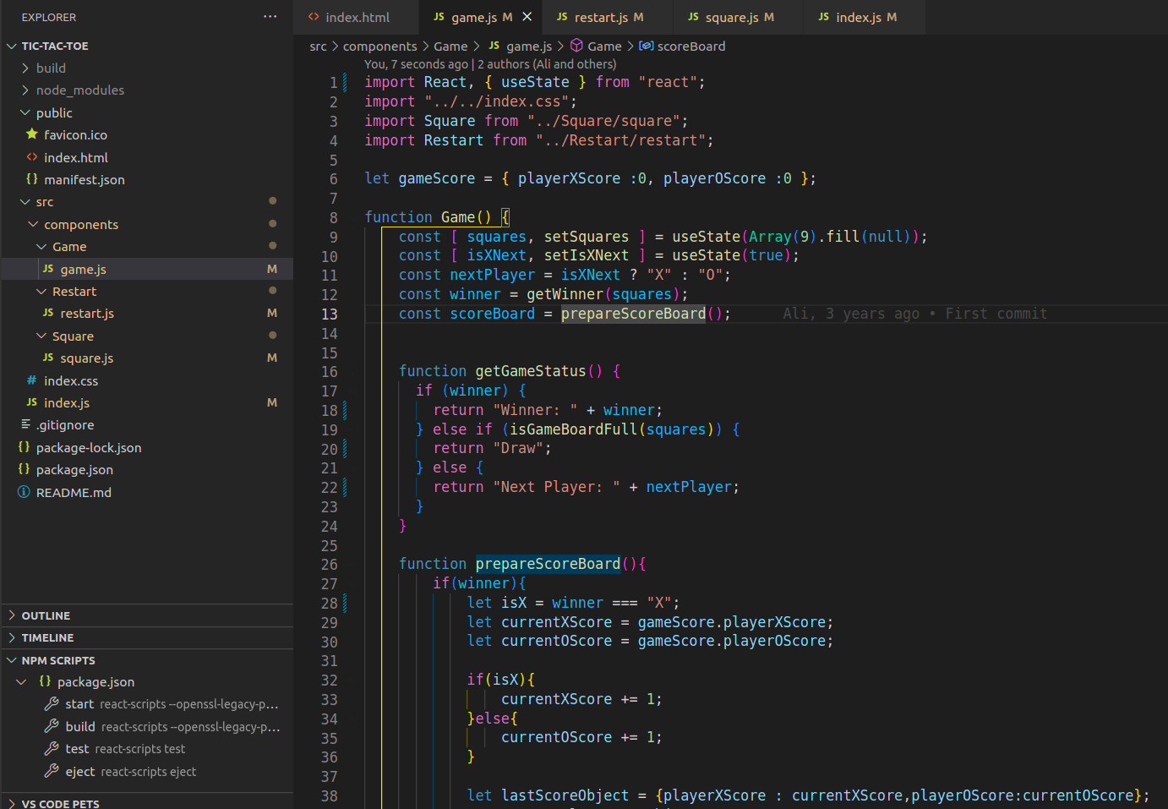Click the gameScore variable on line 6

(x=436, y=178)
